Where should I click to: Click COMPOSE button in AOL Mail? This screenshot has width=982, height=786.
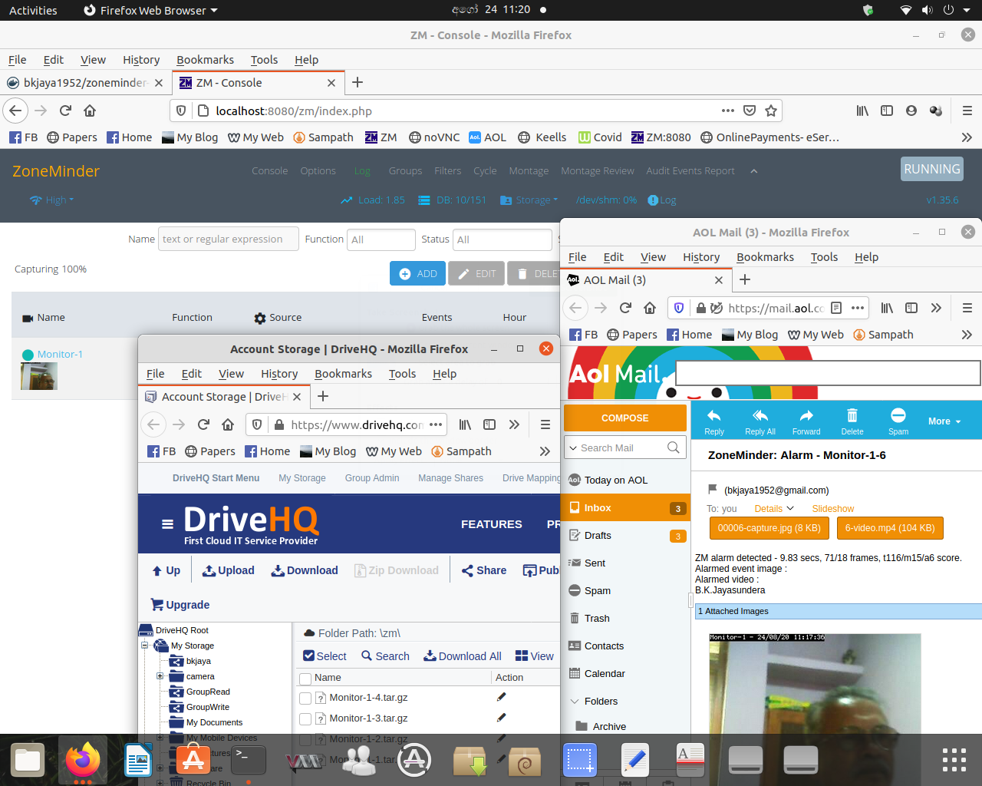(625, 418)
